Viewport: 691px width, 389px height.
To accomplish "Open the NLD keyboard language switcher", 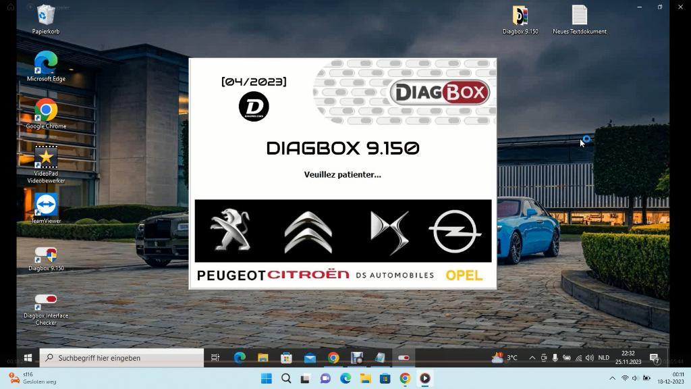I will [x=604, y=357].
